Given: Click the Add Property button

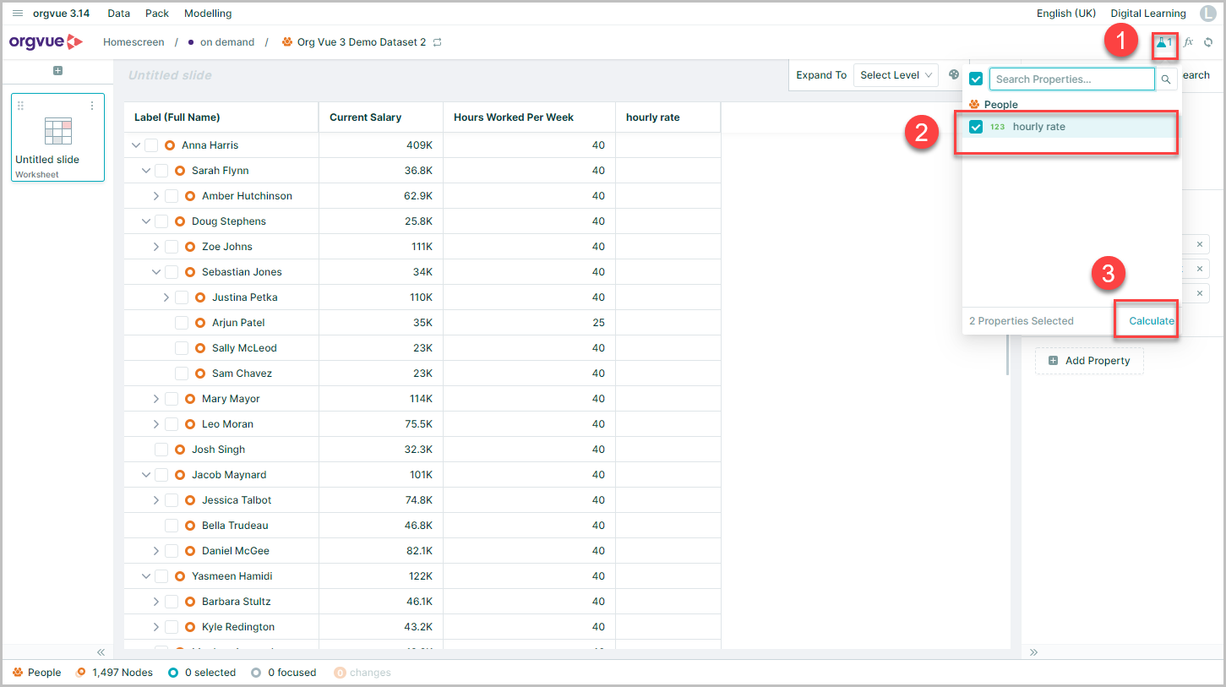Looking at the screenshot, I should [x=1089, y=361].
